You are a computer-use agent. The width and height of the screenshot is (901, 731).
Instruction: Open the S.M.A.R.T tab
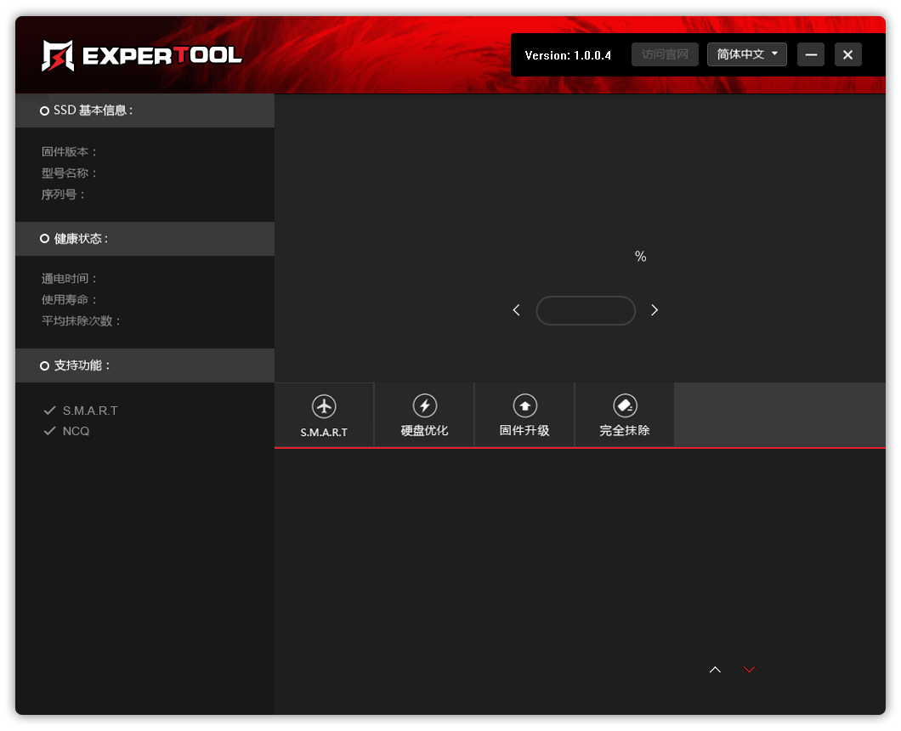coord(324,415)
